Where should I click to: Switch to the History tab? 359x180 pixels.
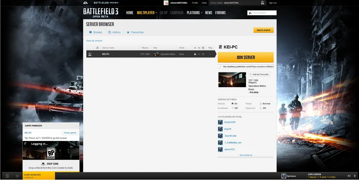tap(114, 32)
